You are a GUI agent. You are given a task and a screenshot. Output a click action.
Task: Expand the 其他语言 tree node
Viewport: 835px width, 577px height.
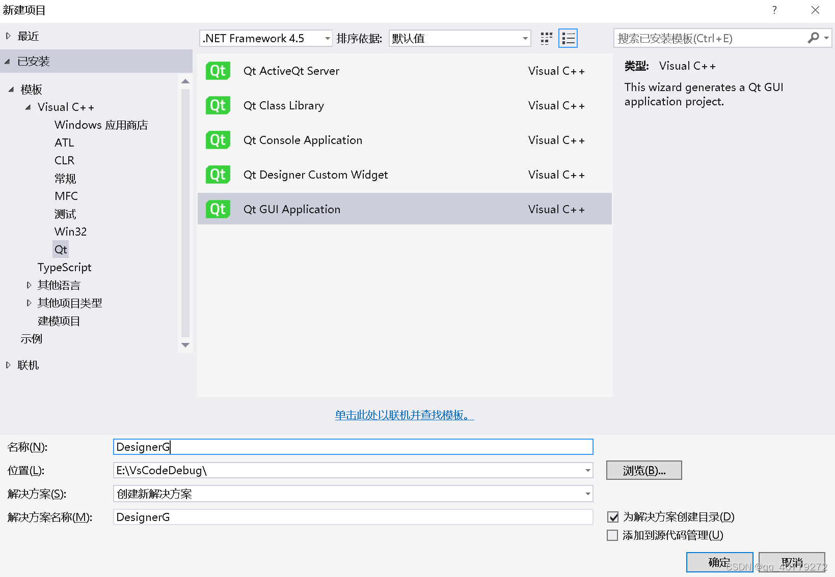click(x=29, y=285)
